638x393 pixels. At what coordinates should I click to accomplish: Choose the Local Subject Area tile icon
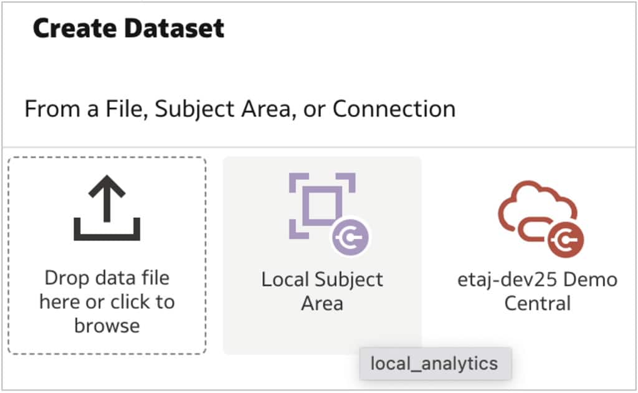321,206
